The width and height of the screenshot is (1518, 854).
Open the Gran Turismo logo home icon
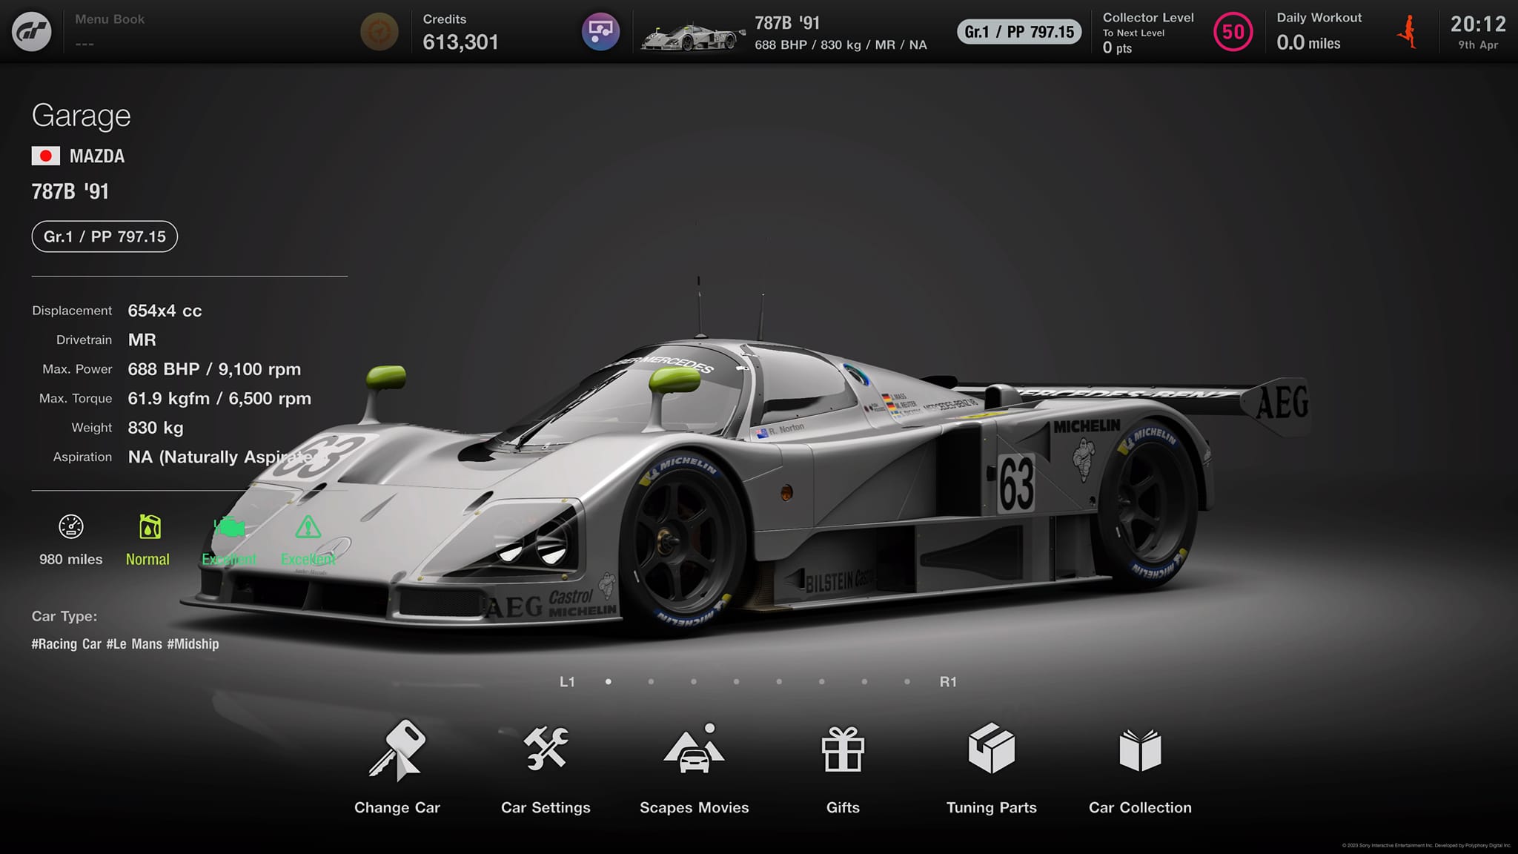[x=32, y=31]
